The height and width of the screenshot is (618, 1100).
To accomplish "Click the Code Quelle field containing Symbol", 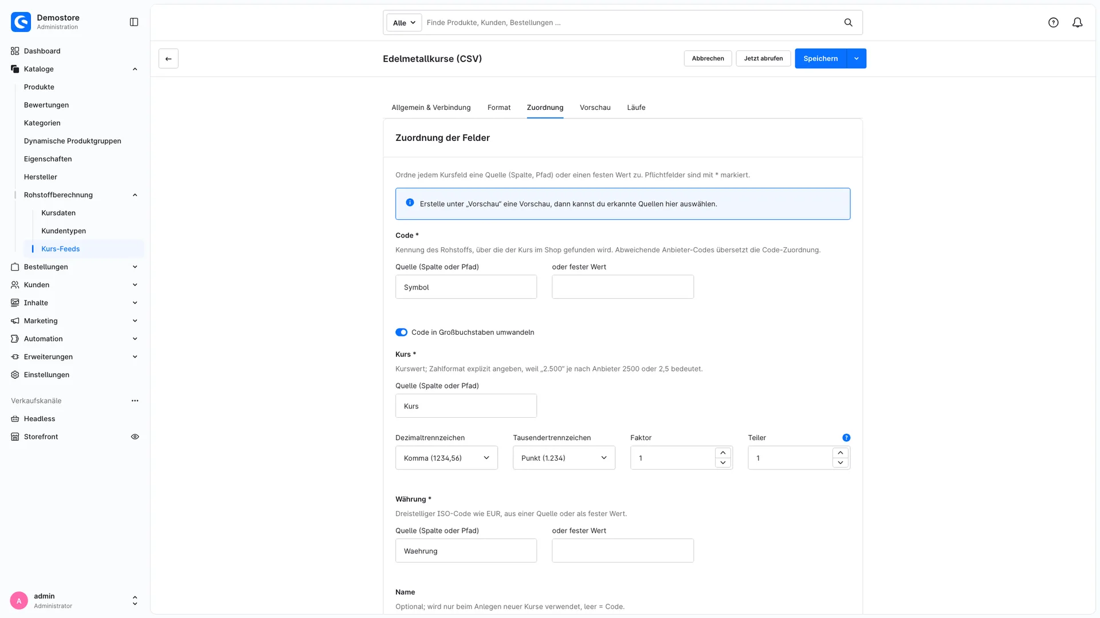I will click(x=466, y=287).
